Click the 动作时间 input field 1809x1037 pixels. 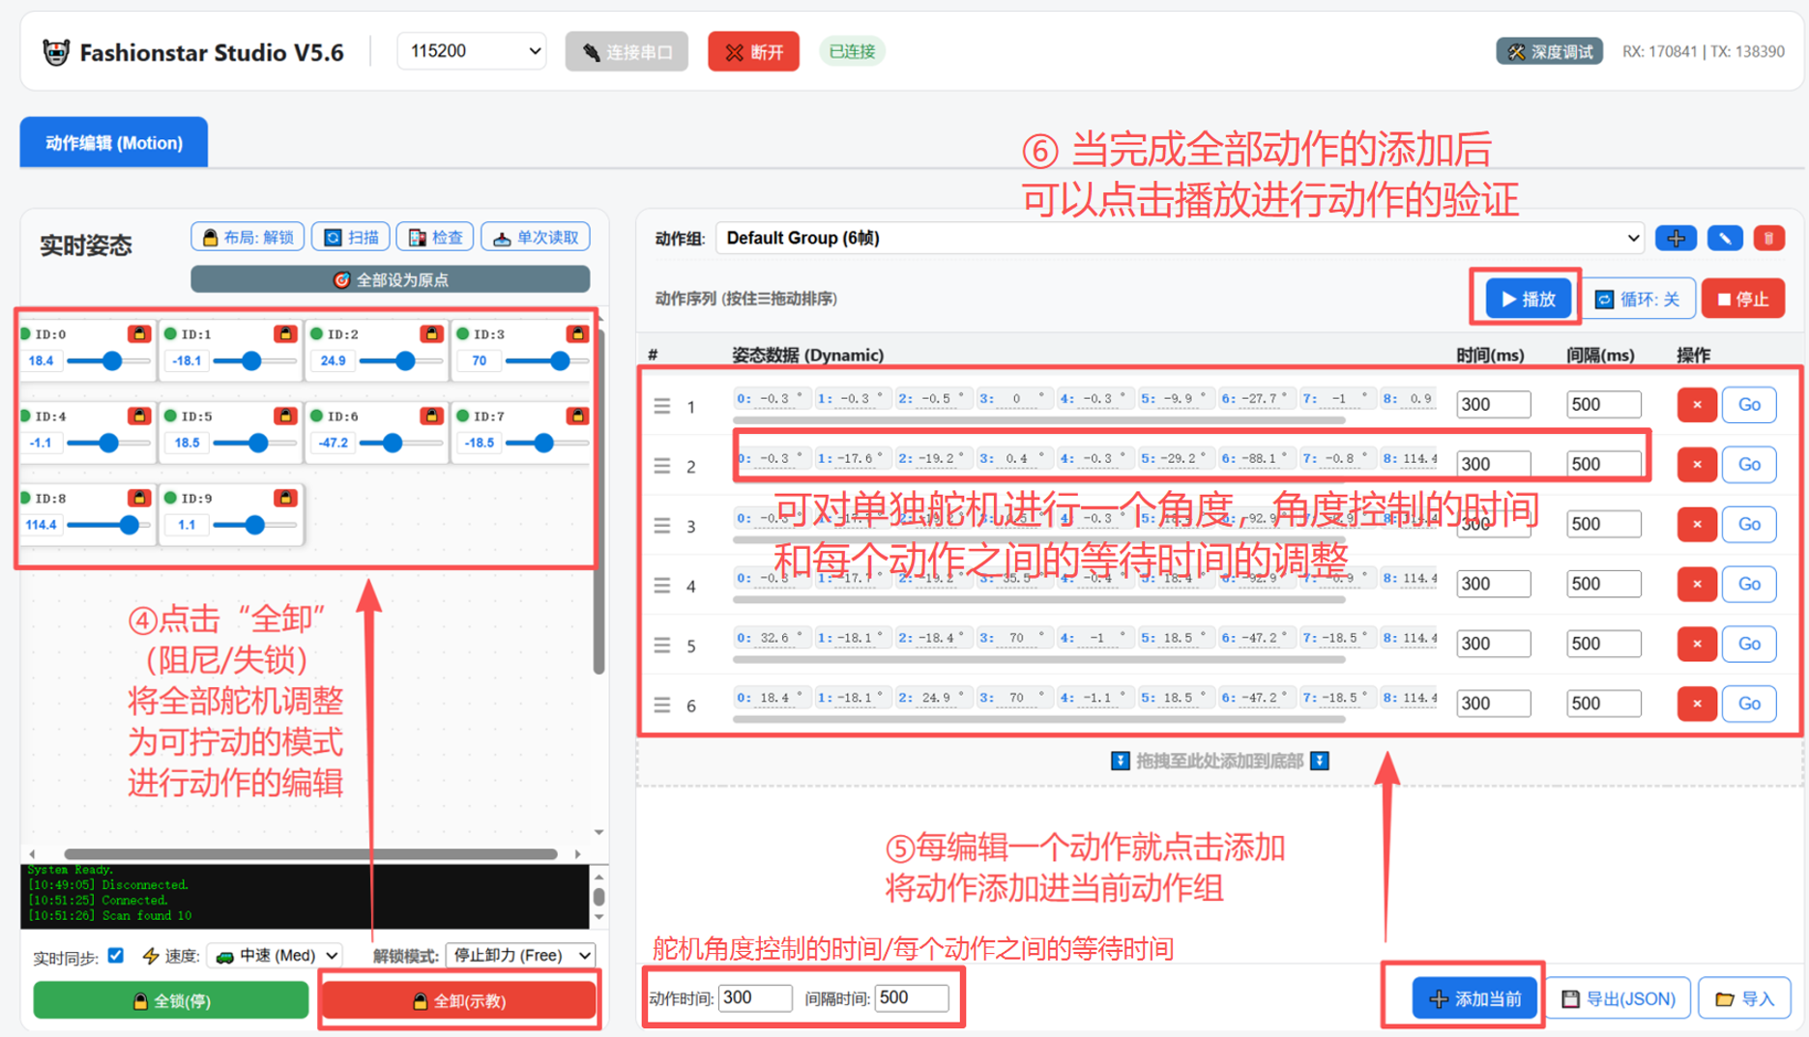pyautogui.click(x=754, y=998)
